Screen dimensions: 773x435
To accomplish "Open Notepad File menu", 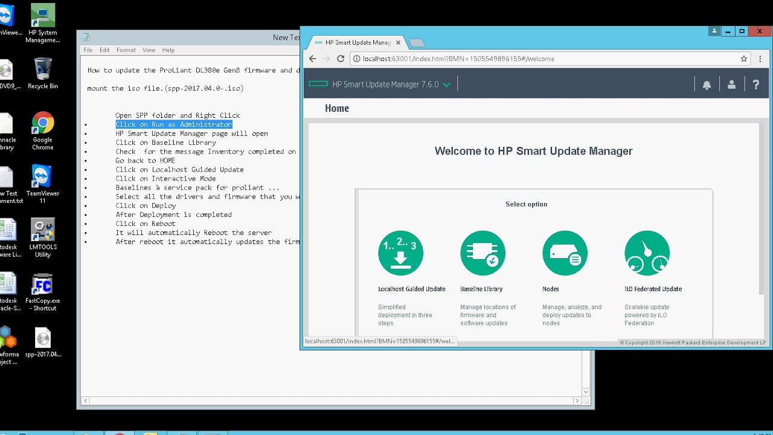I will pyautogui.click(x=88, y=50).
